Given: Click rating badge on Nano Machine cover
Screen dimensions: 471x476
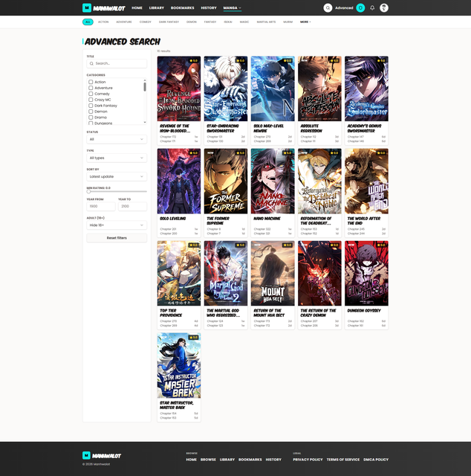Looking at the screenshot, I should [x=288, y=153].
